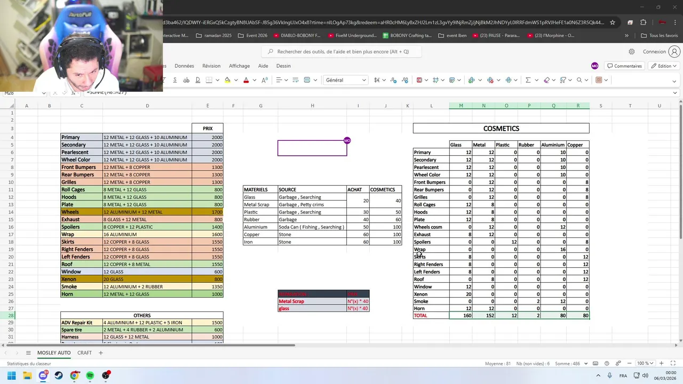The image size is (683, 384).
Task: Select column header M
Action: 460,106
